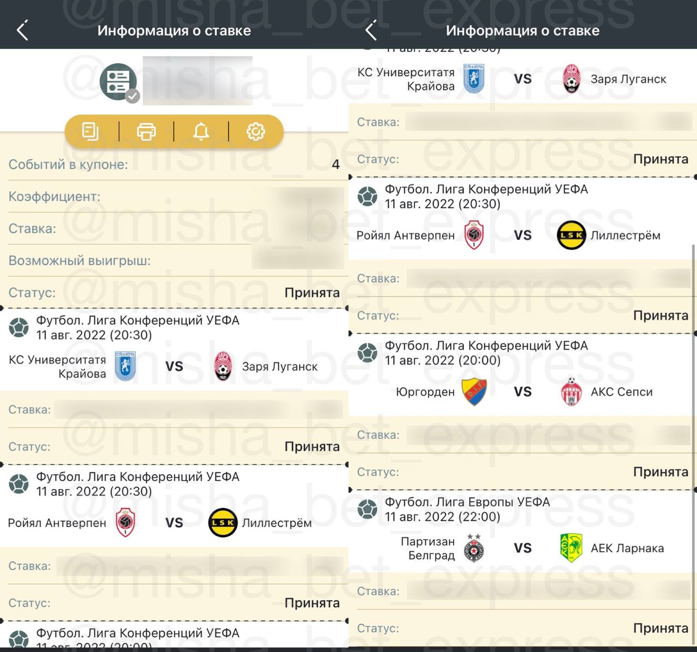Screen dimensions: 697x652
Task: Click football icon beside Djurgården match
Action: tap(368, 353)
